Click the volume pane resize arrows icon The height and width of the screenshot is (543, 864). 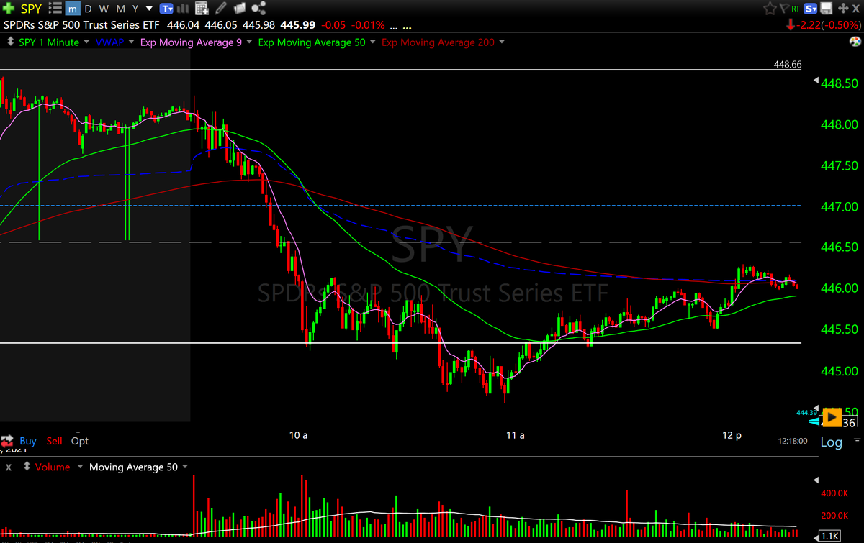pyautogui.click(x=27, y=467)
